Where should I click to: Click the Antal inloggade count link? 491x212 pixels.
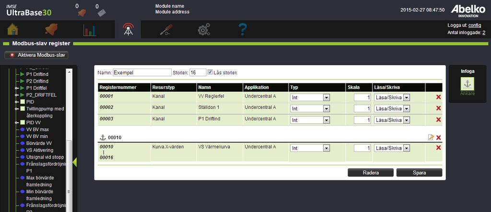(x=484, y=33)
